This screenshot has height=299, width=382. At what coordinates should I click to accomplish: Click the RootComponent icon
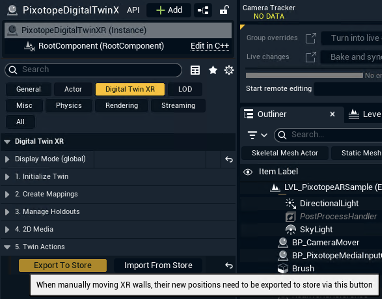[x=30, y=46]
